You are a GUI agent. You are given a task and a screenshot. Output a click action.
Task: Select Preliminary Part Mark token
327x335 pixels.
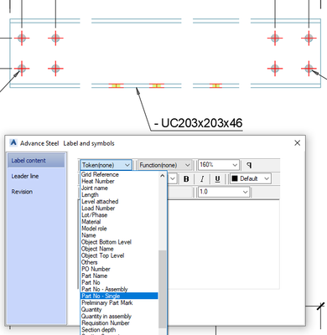[x=119, y=302]
